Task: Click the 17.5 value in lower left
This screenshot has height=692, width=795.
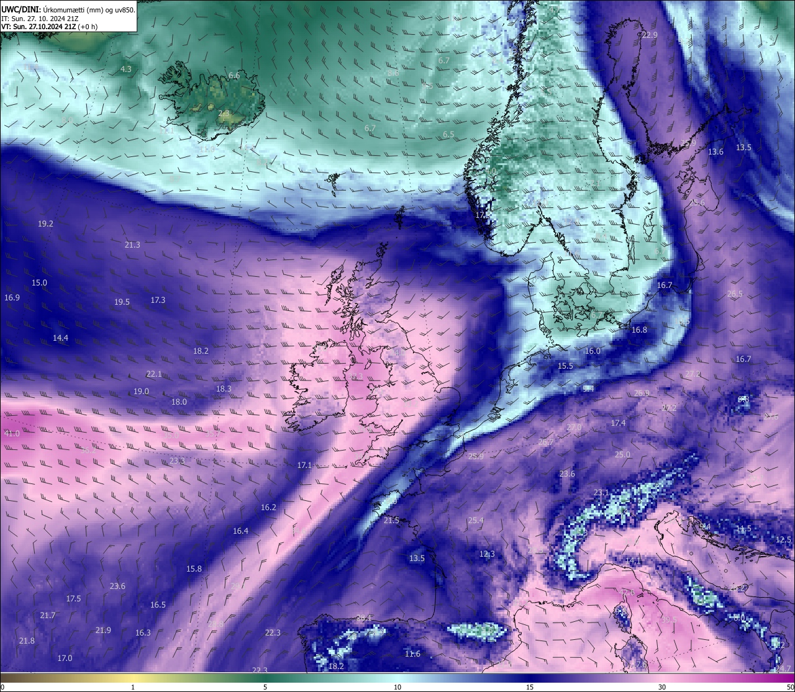Action: point(73,598)
